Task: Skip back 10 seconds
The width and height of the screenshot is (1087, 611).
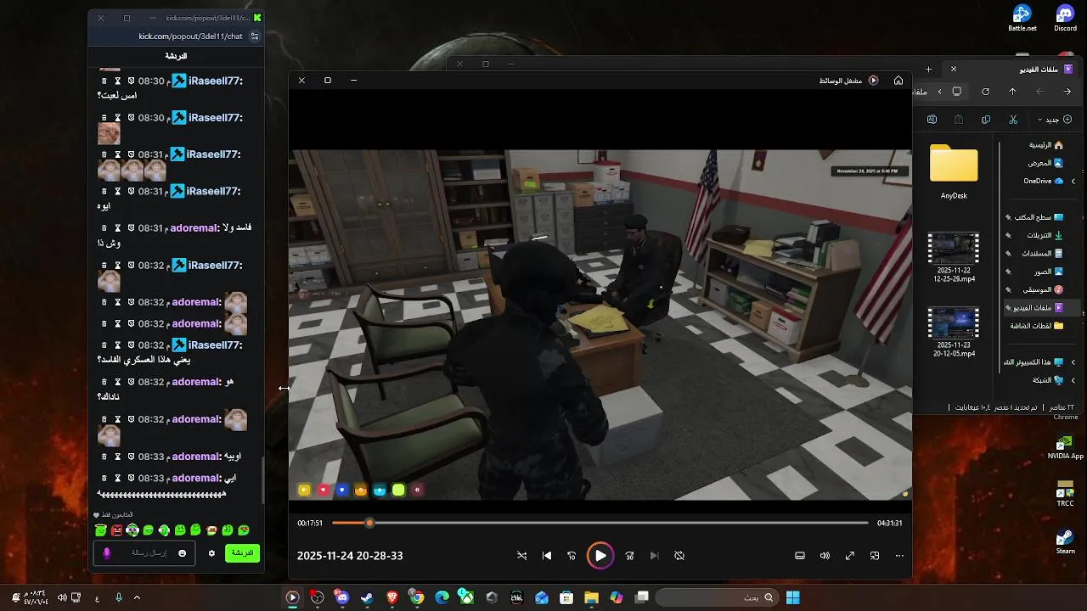Action: pyautogui.click(x=572, y=556)
